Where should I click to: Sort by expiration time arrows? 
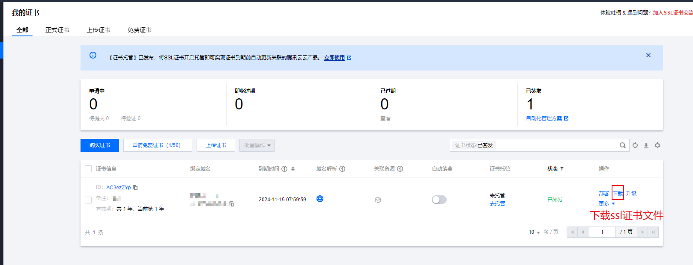293,169
